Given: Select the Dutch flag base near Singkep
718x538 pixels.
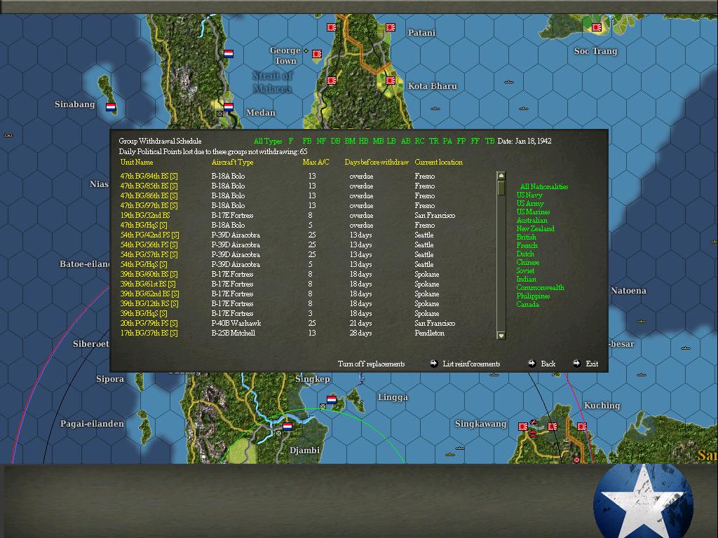Looking at the screenshot, I should (x=332, y=400).
